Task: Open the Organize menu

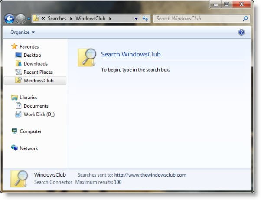Action: (x=23, y=32)
